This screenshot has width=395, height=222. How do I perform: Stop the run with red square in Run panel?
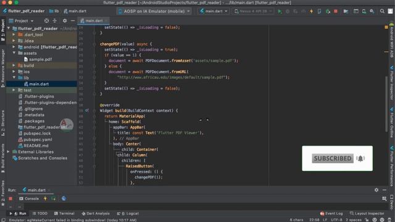coord(10,199)
